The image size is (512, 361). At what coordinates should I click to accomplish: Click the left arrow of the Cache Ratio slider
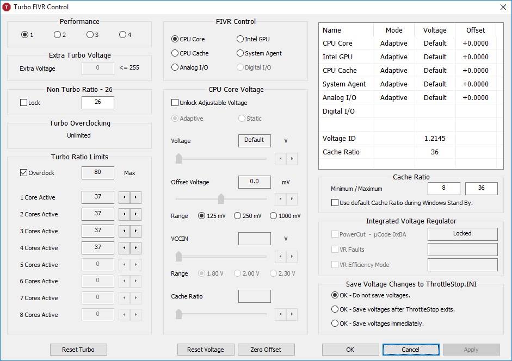coord(281,314)
